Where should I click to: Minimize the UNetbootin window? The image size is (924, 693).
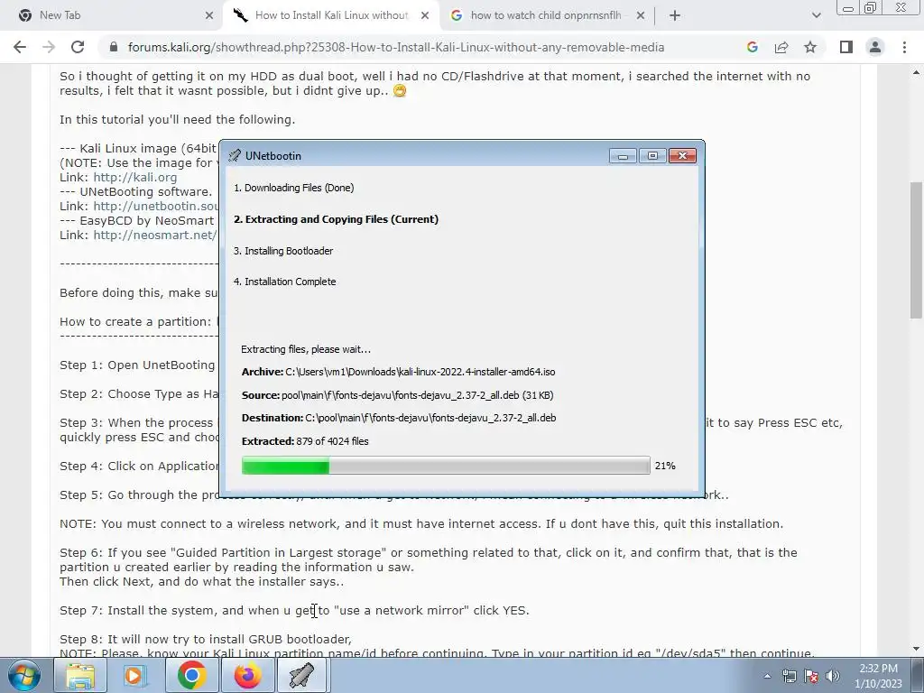click(x=623, y=155)
